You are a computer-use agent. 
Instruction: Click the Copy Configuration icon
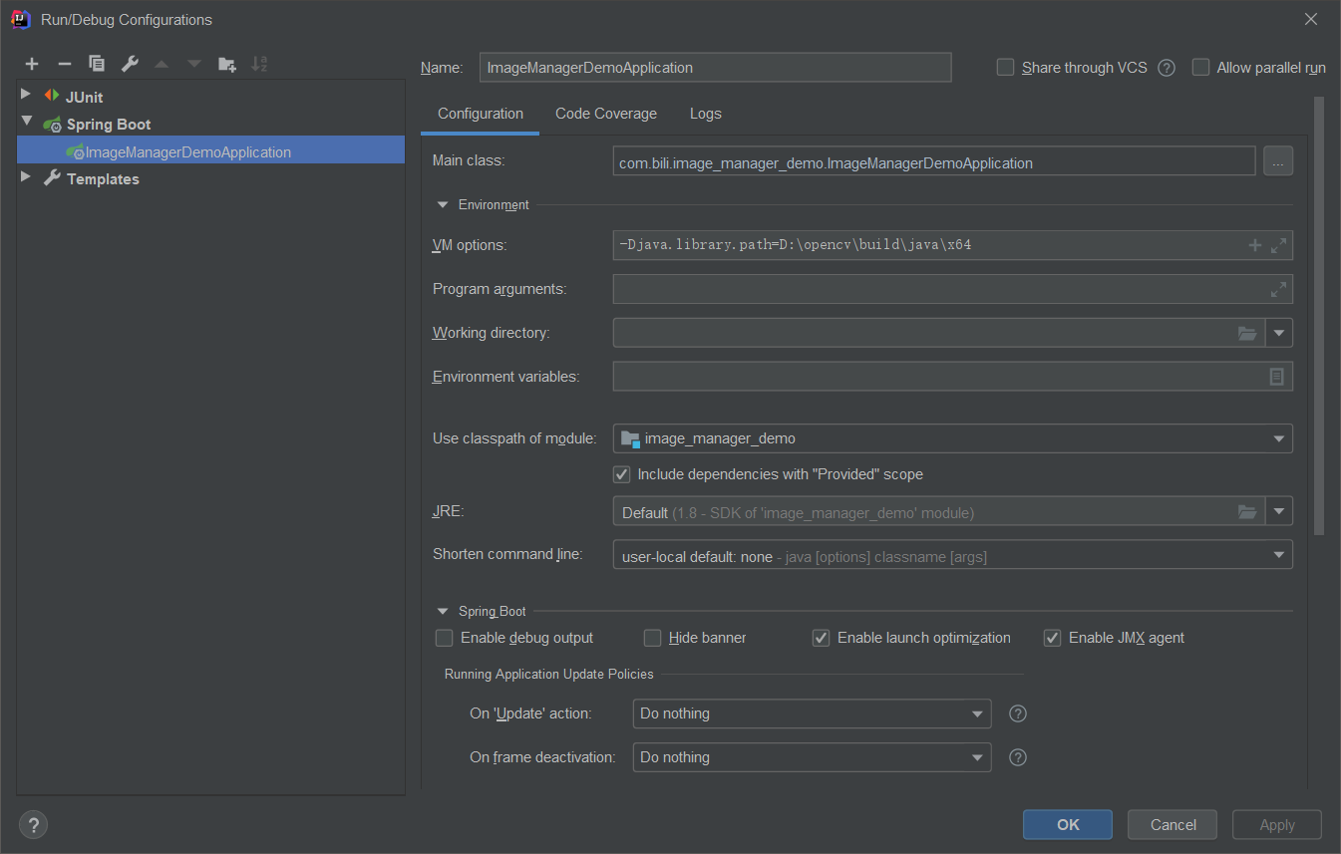click(x=97, y=64)
